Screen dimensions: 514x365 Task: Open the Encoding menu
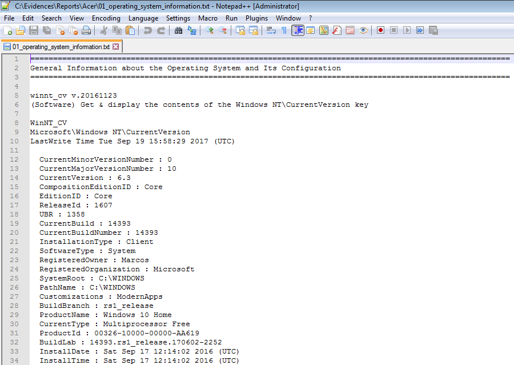pos(106,18)
